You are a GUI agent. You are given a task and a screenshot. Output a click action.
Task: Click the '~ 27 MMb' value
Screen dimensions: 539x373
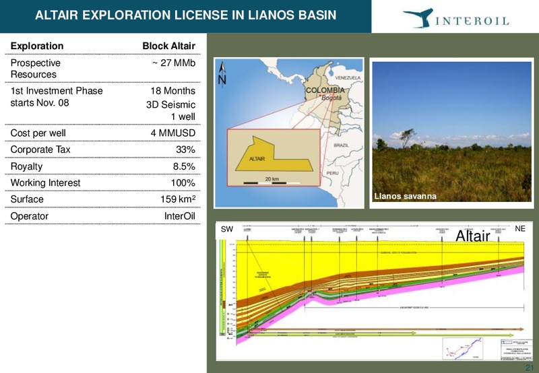(x=174, y=63)
